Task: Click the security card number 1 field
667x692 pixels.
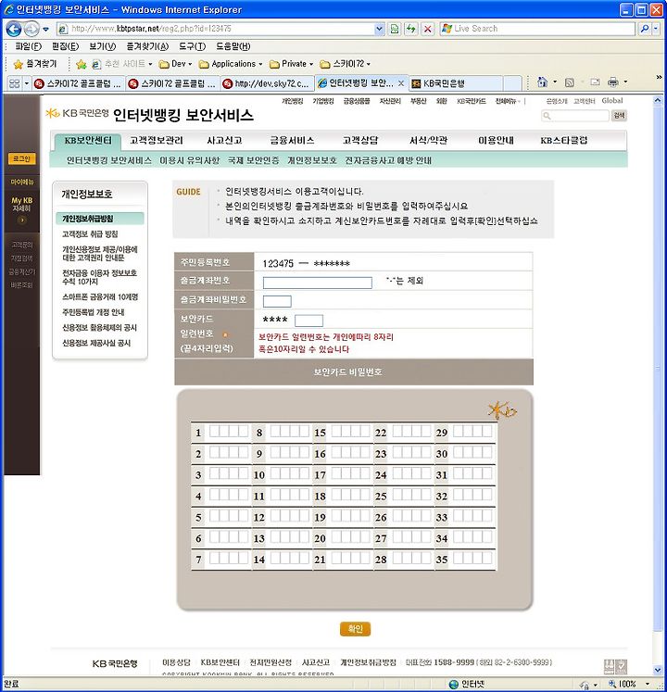Action: pyautogui.click(x=229, y=431)
